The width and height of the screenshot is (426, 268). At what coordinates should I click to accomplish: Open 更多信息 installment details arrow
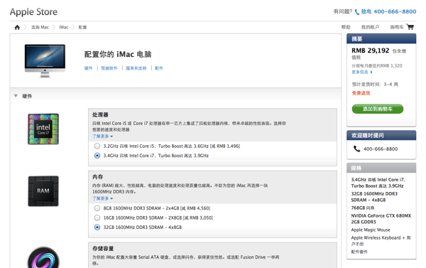(x=362, y=72)
